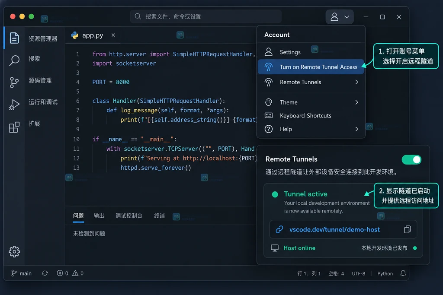Click the red macOS close dot in title bar
This screenshot has width=443, height=295.
[x=13, y=16]
